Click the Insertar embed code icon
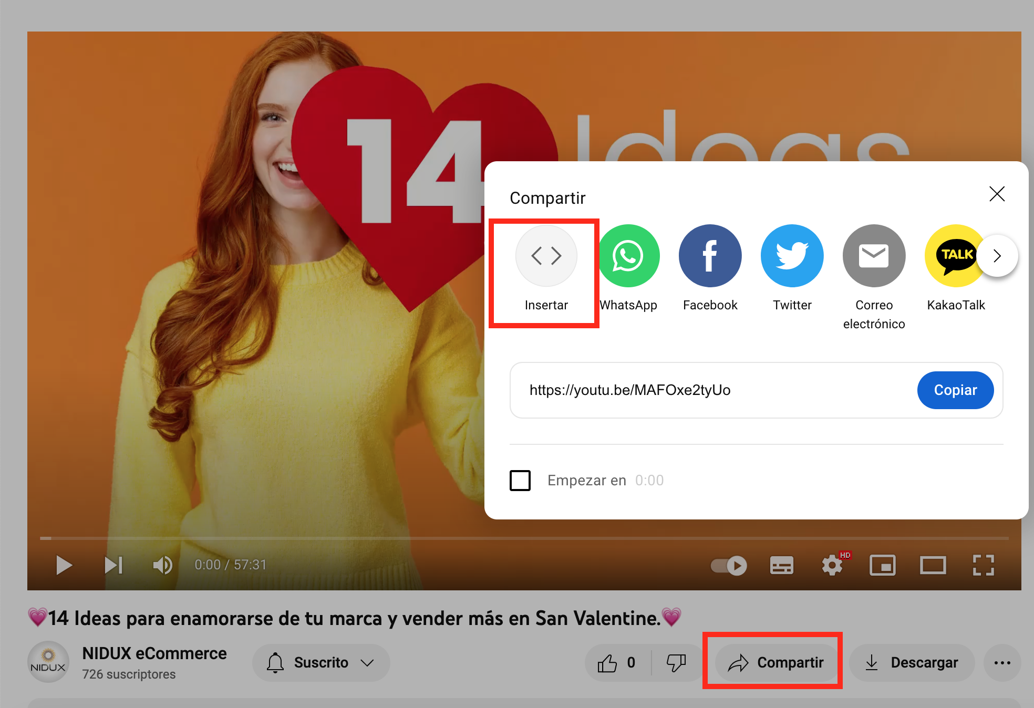Screen dimensions: 1034x708 [546, 256]
